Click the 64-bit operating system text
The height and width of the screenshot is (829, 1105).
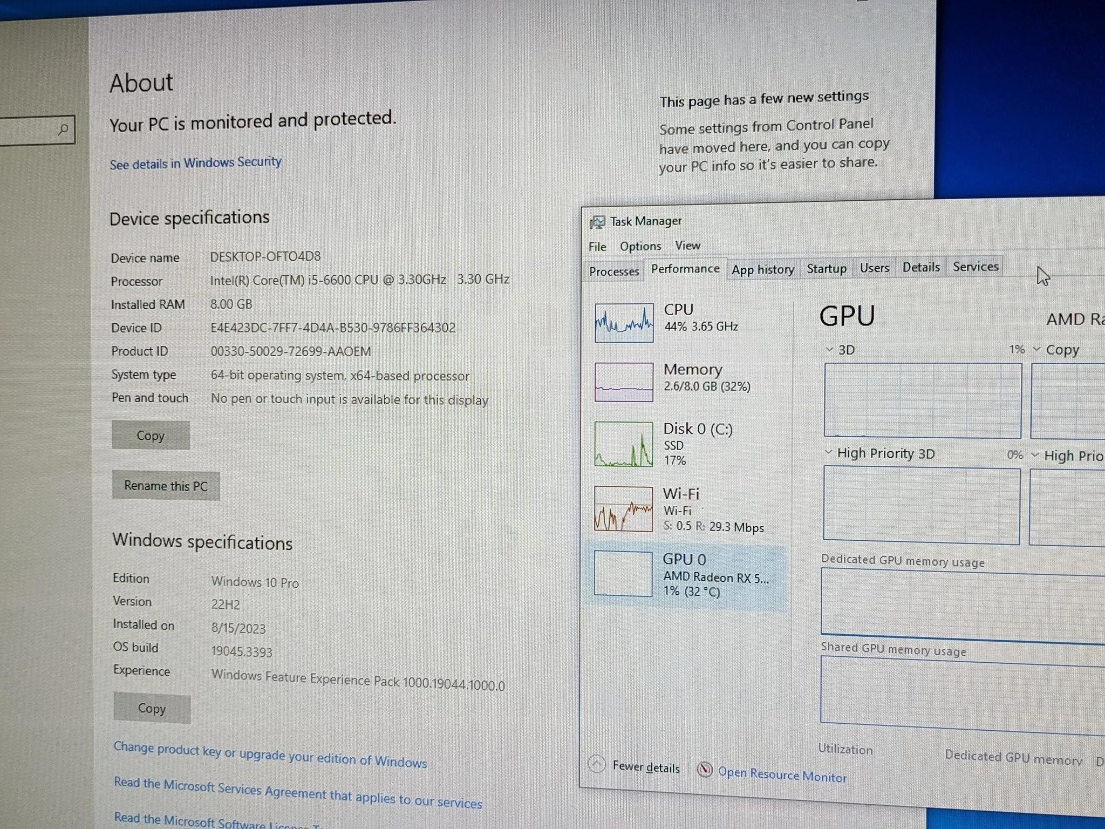[x=340, y=375]
